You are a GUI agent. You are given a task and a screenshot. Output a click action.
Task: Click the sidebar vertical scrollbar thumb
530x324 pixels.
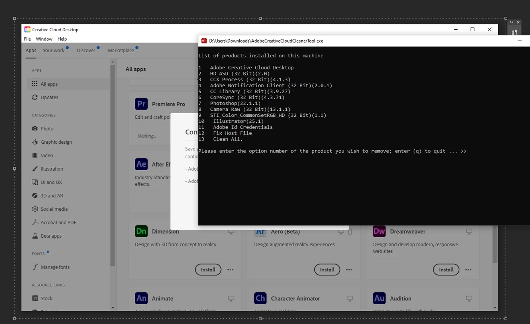click(x=113, y=165)
